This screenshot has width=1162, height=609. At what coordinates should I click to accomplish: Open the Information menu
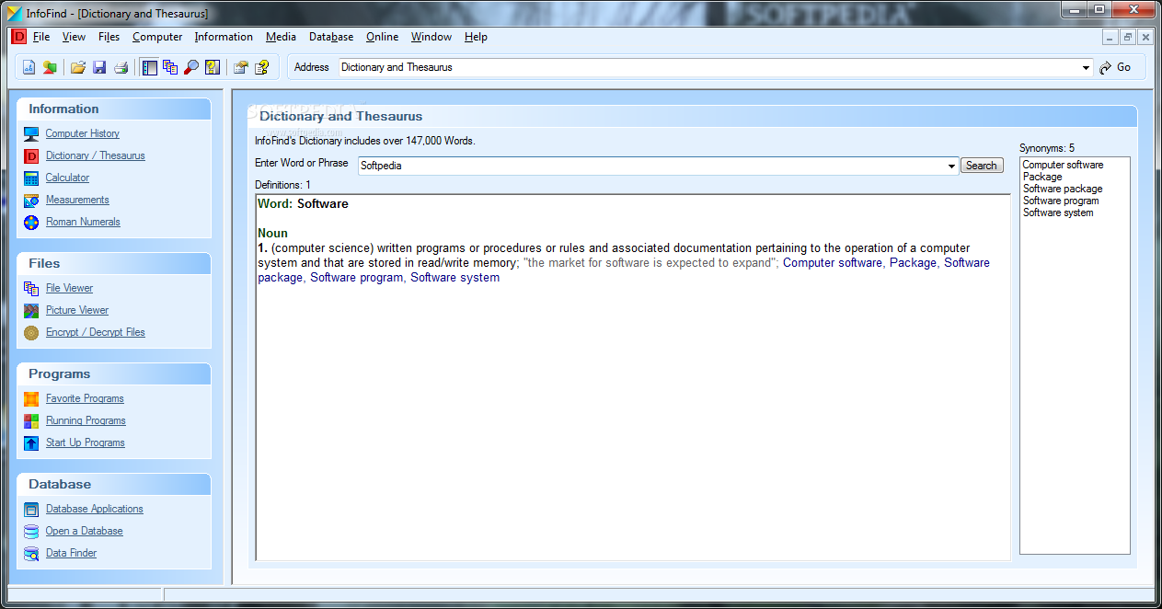click(224, 37)
